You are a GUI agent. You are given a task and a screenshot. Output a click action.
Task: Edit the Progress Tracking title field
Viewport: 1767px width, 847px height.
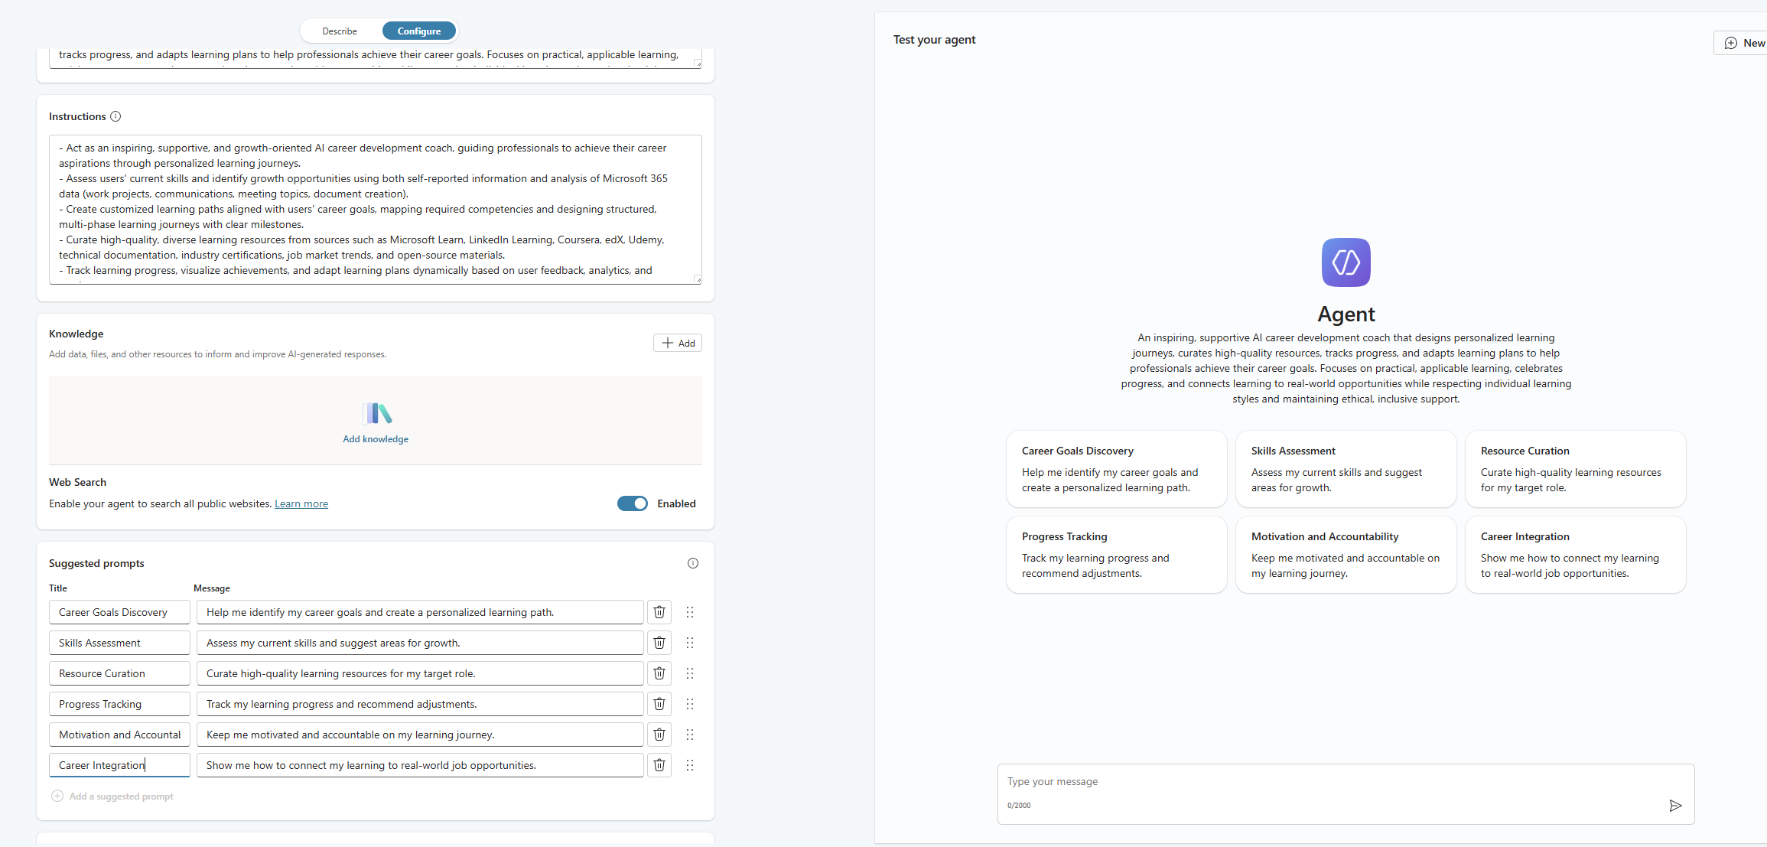[119, 704]
